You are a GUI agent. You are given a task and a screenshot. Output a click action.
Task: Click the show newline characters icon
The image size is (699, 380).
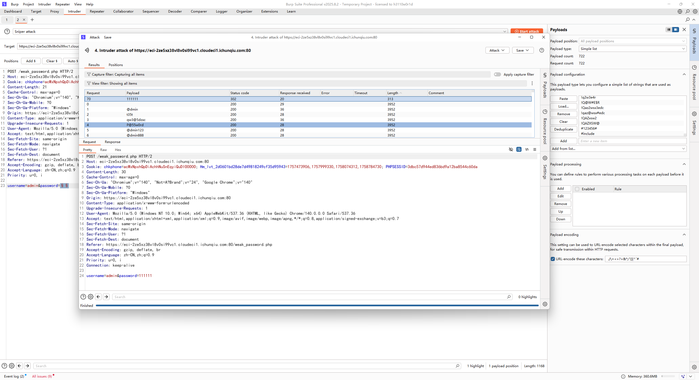pyautogui.click(x=527, y=149)
